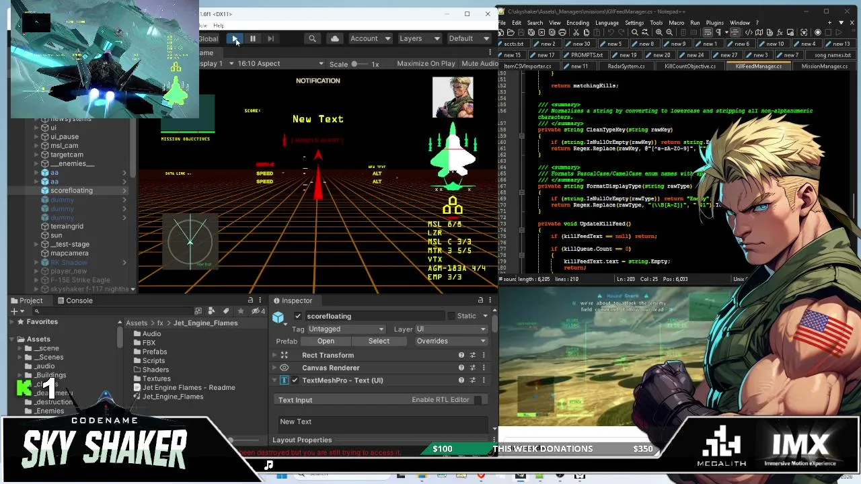The image size is (861, 484).
Task: Click Notepad++ Print icon
Action: coord(562,32)
